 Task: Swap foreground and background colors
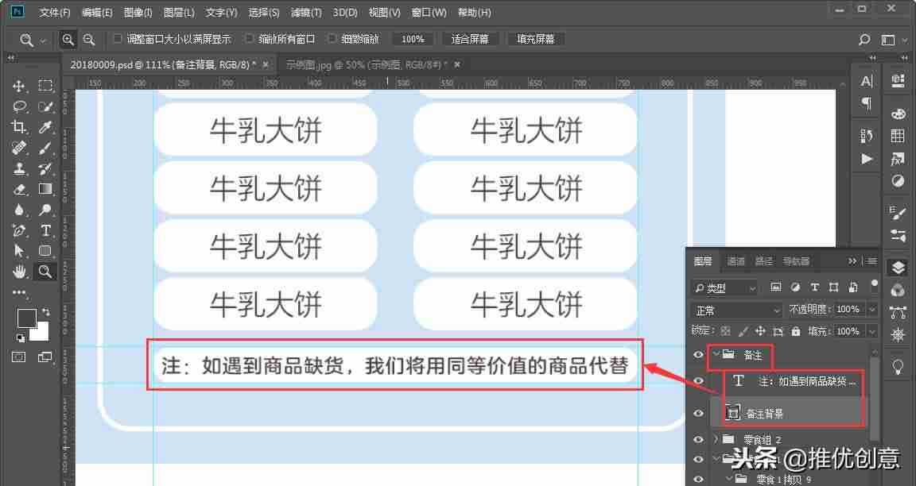pos(46,312)
